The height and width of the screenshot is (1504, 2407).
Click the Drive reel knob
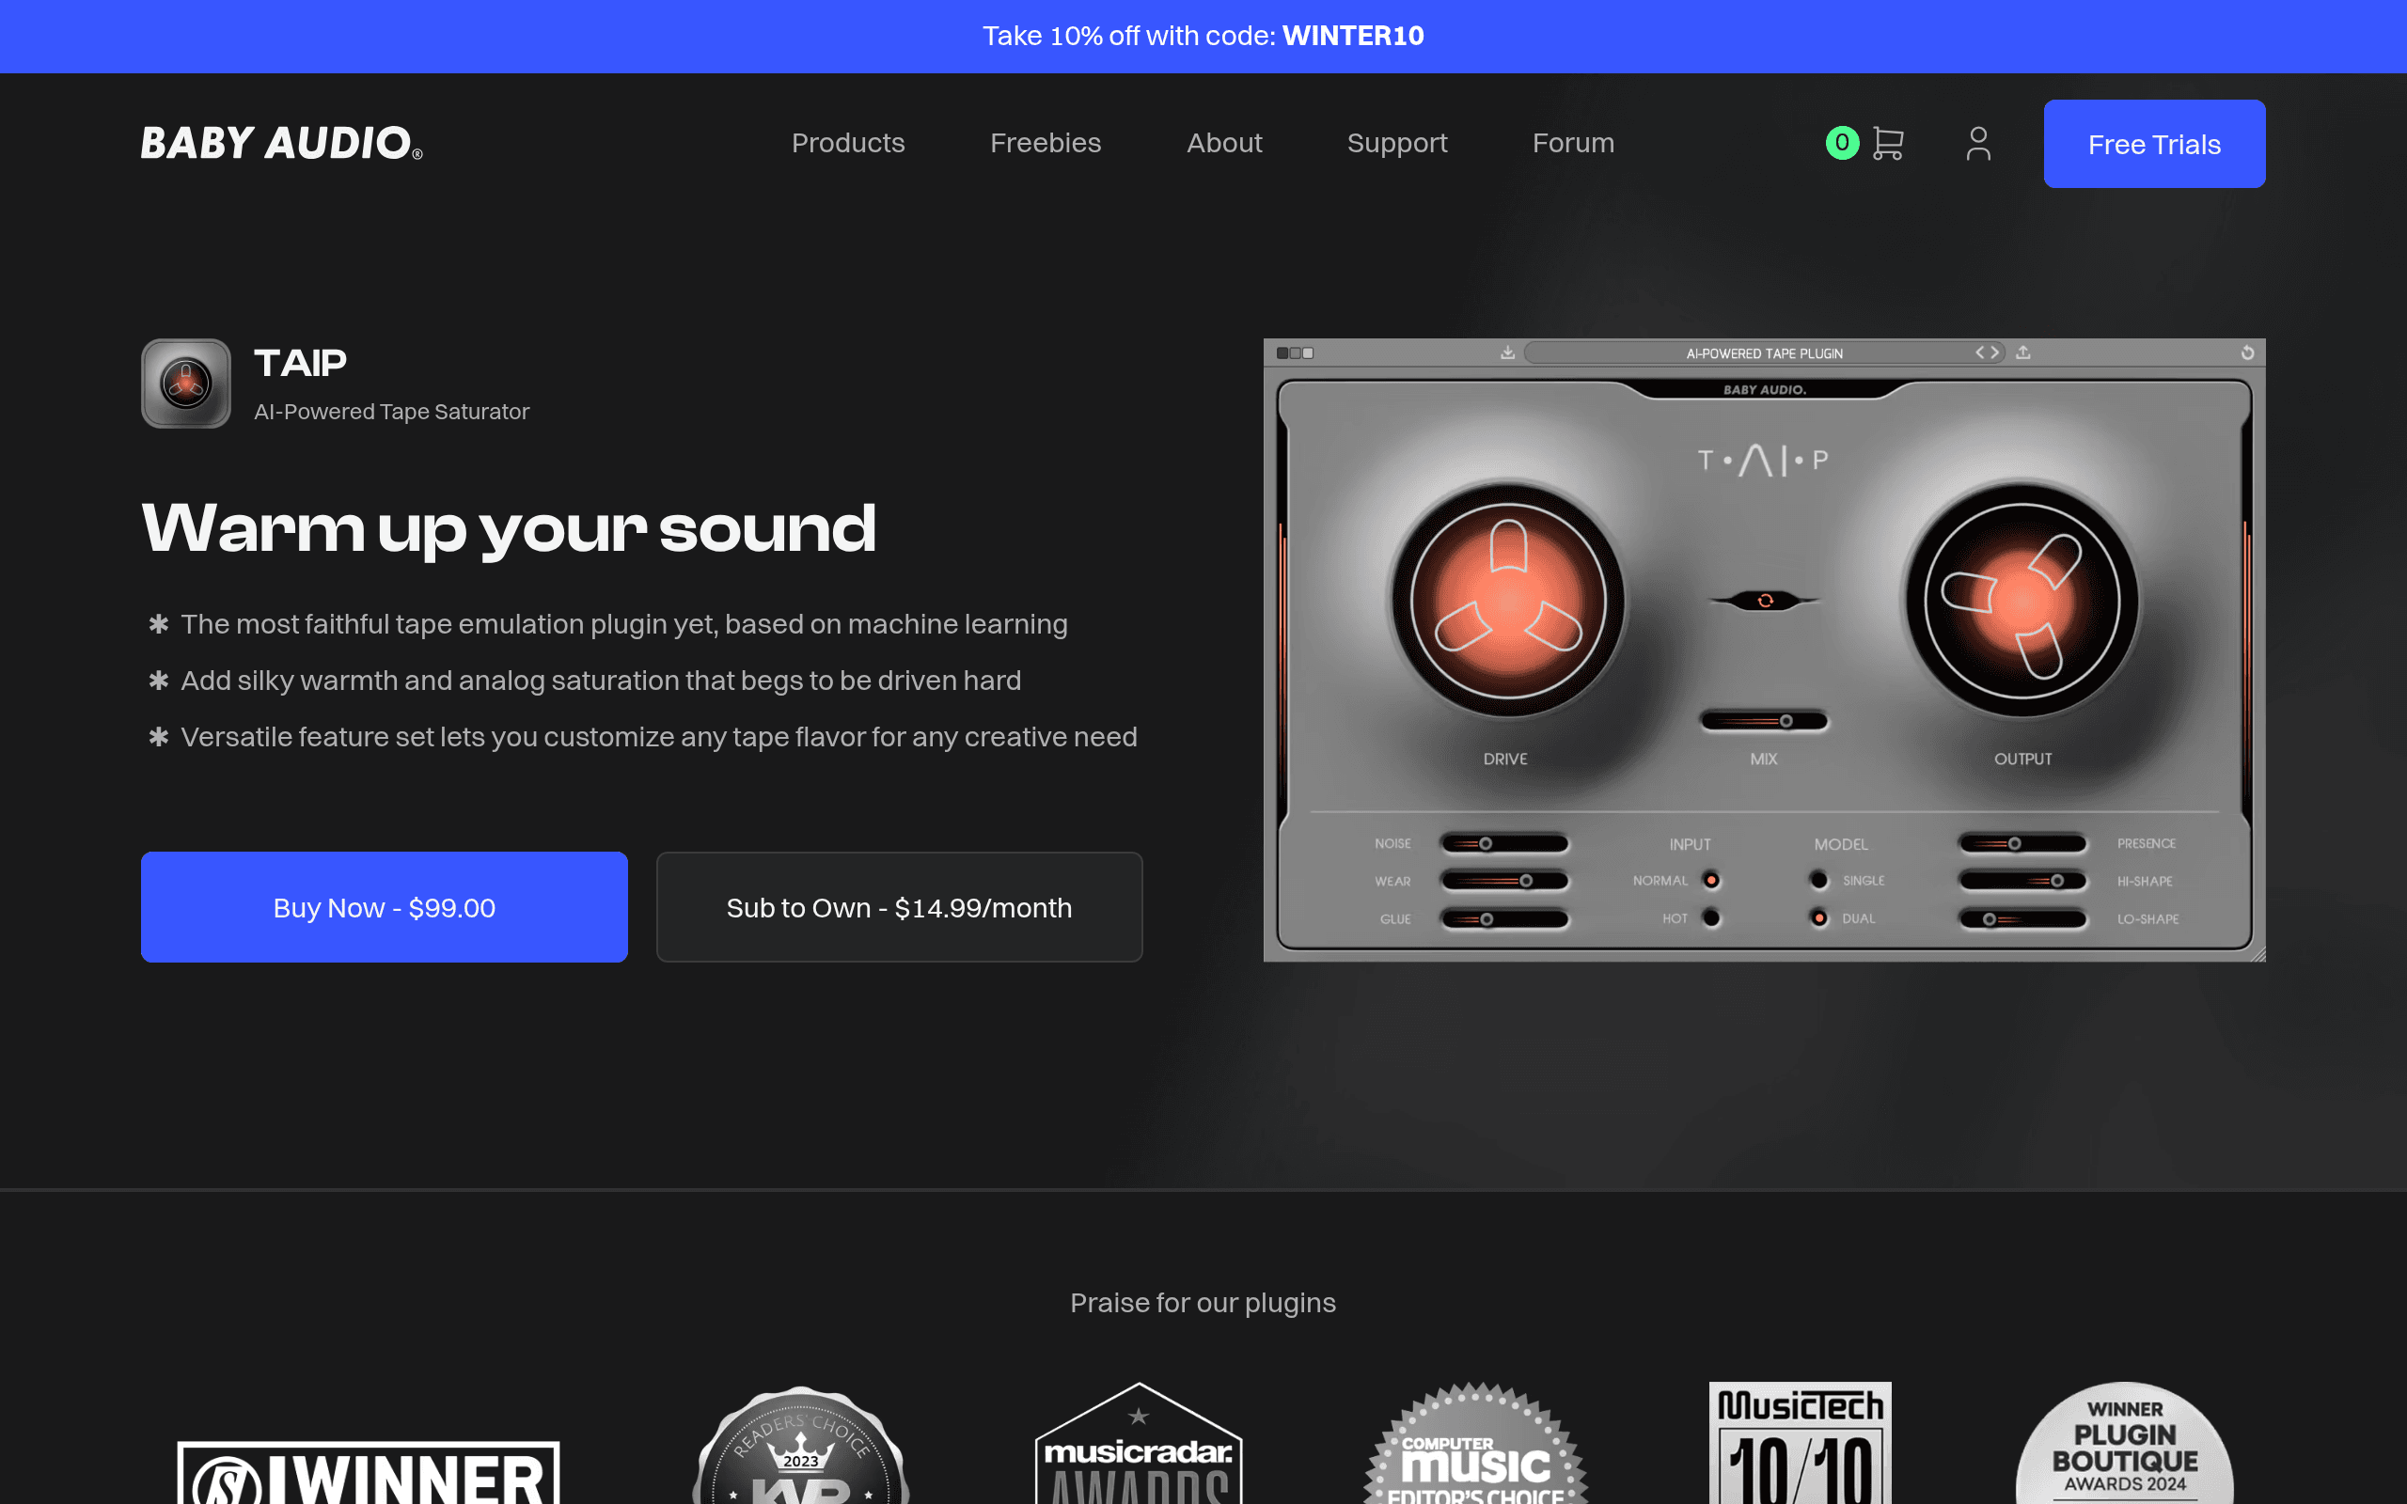[1508, 601]
